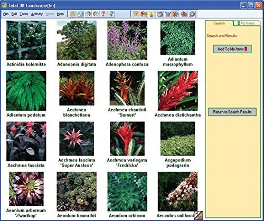Switch to the My Items tab
Screen dimensions: 264x221
[246, 23]
